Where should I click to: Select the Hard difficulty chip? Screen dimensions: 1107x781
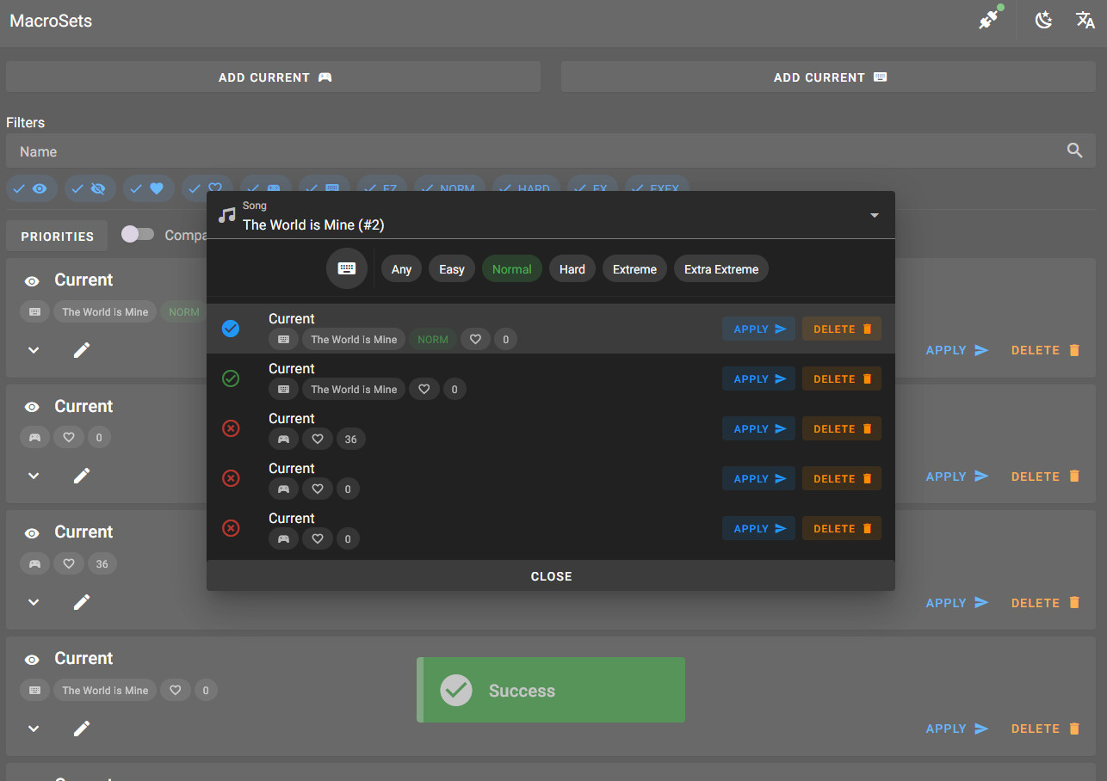click(x=572, y=269)
